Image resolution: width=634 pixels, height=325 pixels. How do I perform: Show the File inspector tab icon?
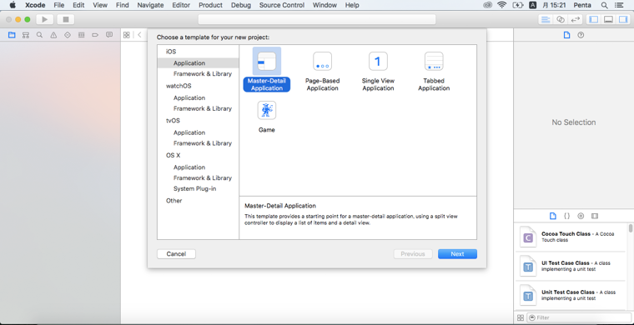point(567,35)
